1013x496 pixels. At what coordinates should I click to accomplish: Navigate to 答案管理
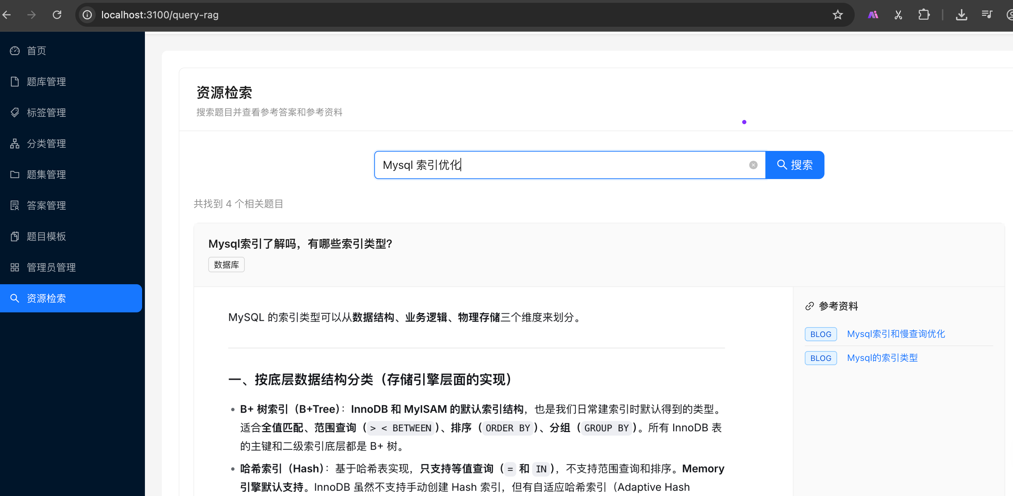(x=71, y=205)
